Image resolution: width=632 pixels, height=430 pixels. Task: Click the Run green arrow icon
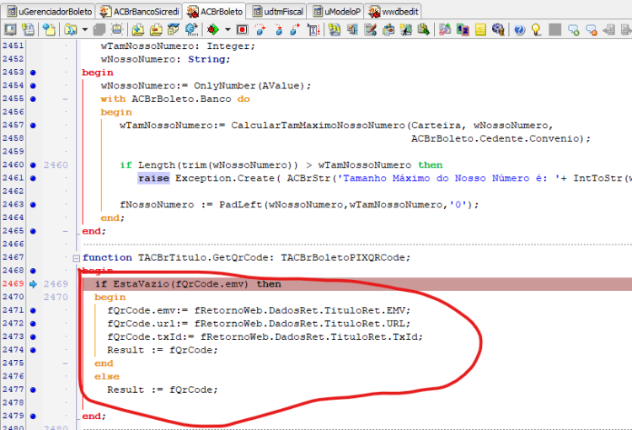[213, 30]
